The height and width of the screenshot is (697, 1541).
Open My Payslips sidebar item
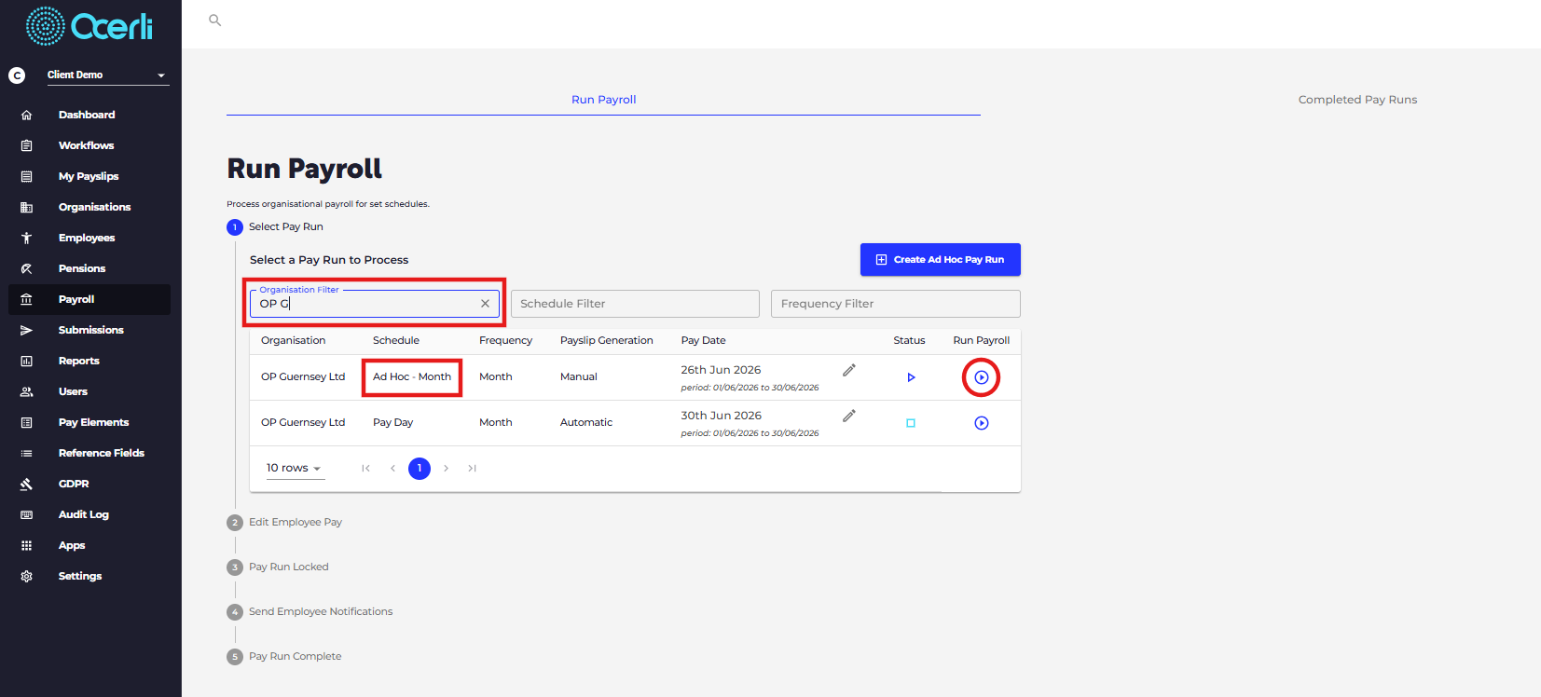[x=89, y=176]
